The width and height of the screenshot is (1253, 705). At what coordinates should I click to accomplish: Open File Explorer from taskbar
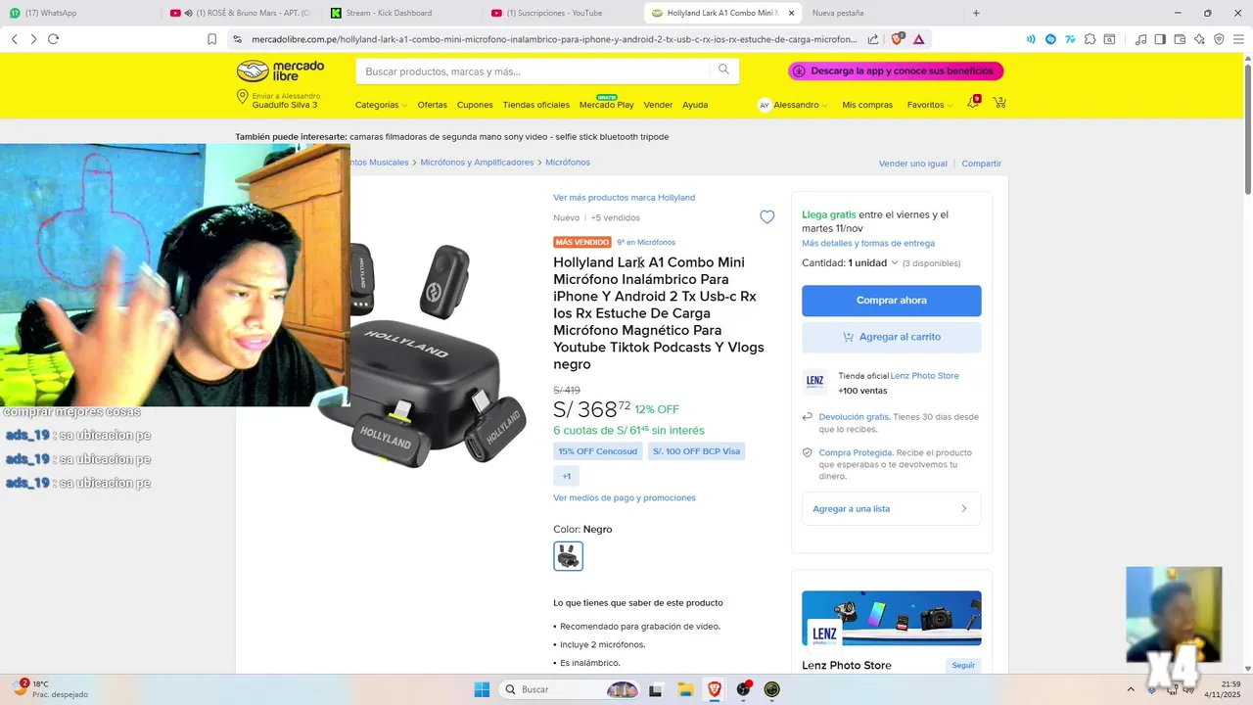coord(685,689)
